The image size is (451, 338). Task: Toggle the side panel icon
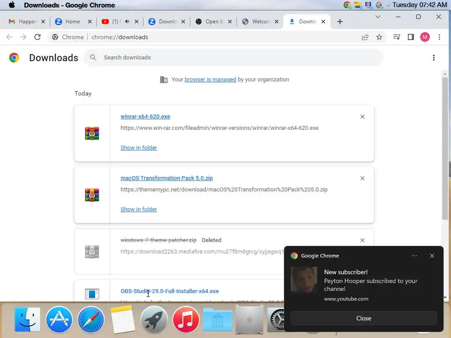411,37
